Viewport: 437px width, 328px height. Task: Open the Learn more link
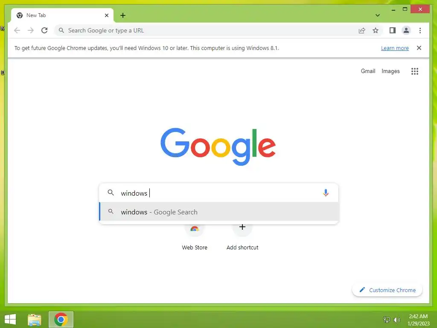(395, 48)
